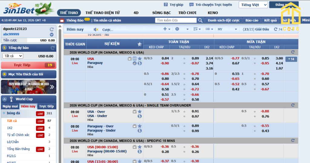Screen dimensions: 310x163
Task: Click TV icon in Paraguay - Over row
Action: [135, 126]
